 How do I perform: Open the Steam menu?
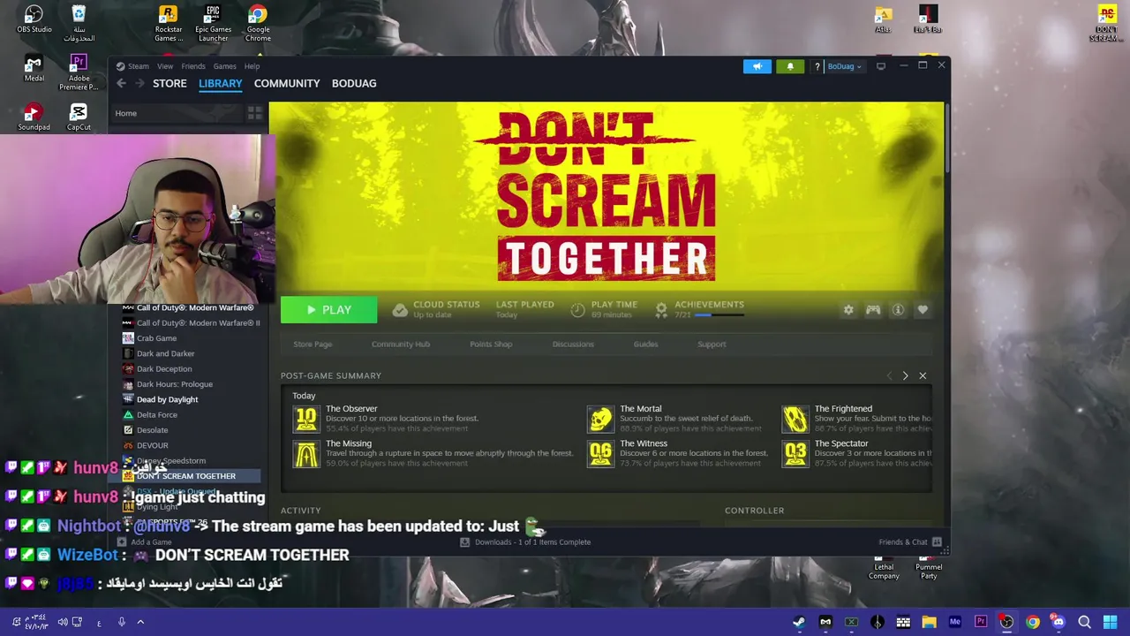(x=132, y=66)
